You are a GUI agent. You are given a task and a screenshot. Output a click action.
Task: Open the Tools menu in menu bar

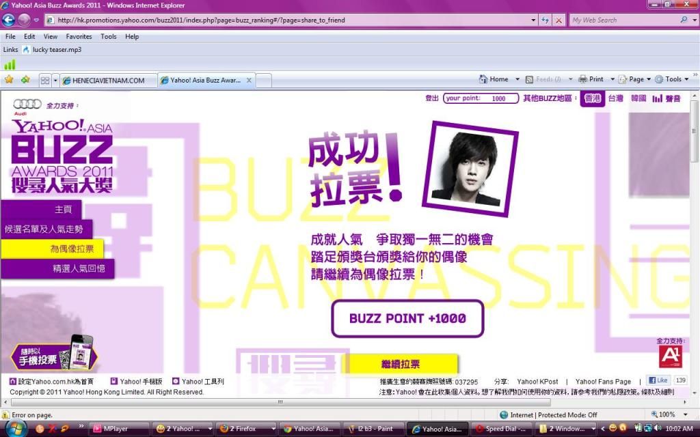tap(109, 37)
